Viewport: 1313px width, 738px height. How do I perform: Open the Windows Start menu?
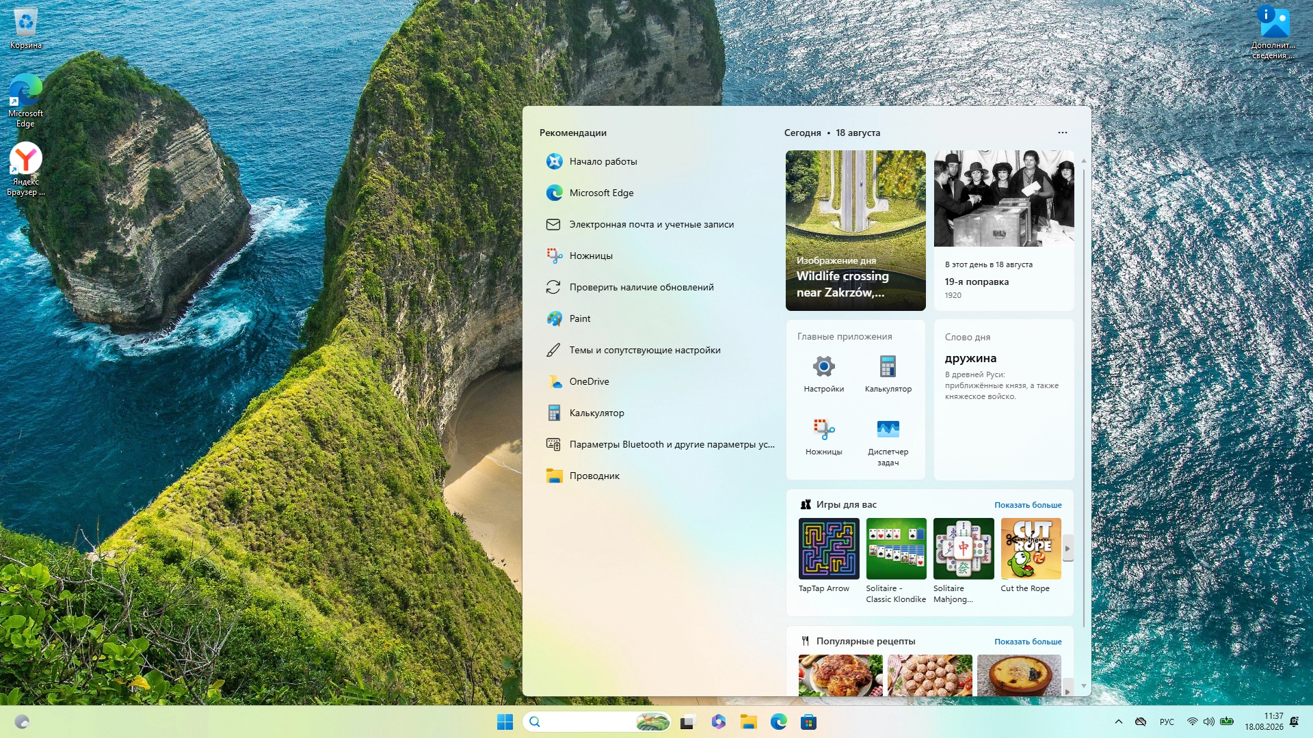tap(505, 722)
